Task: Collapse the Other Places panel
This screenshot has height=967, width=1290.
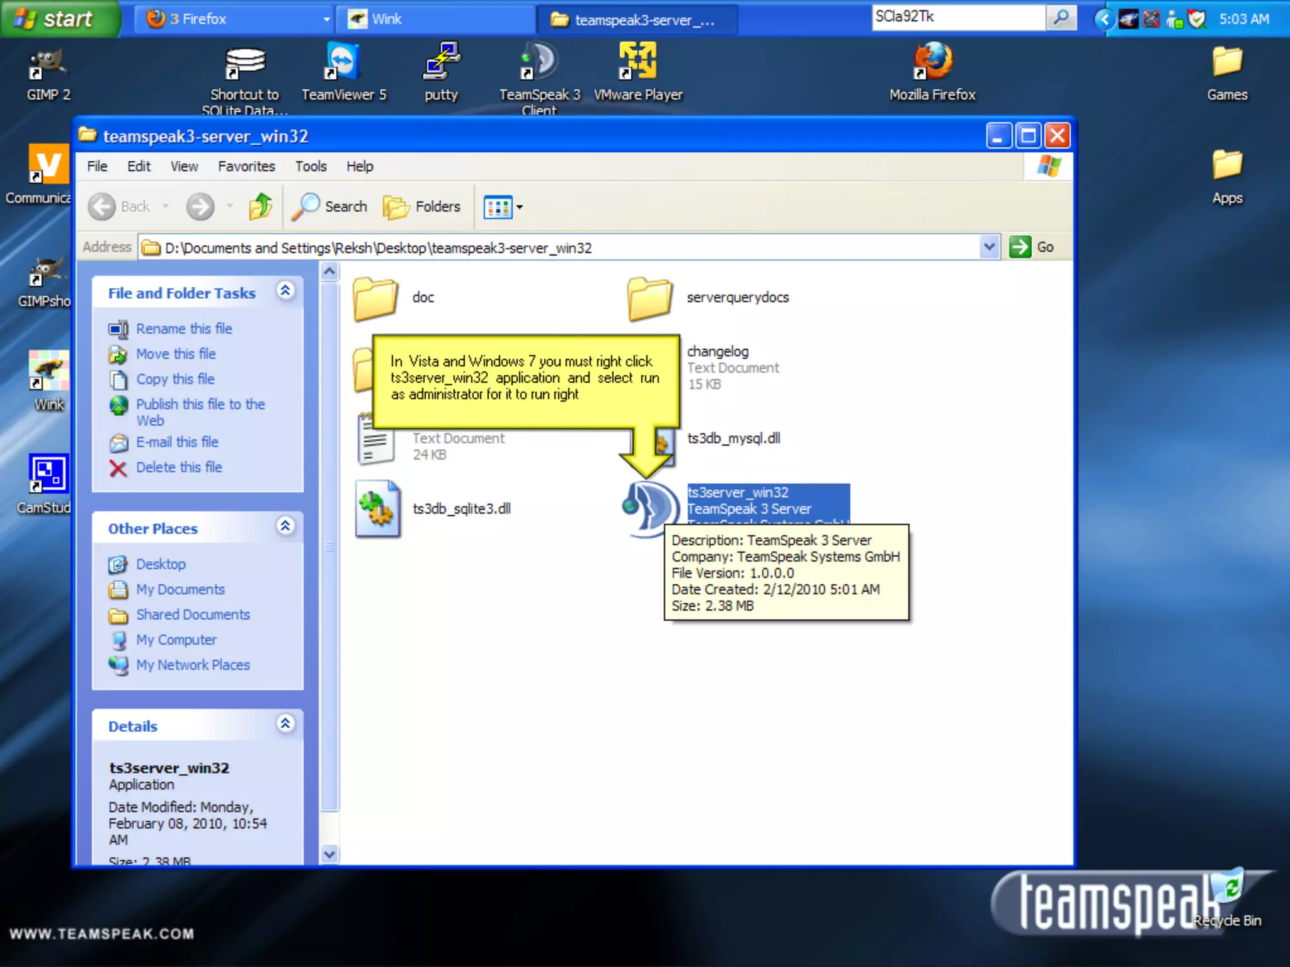Action: [285, 526]
